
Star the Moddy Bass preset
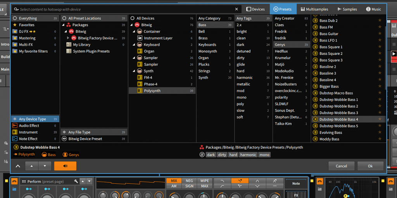(x=380, y=139)
